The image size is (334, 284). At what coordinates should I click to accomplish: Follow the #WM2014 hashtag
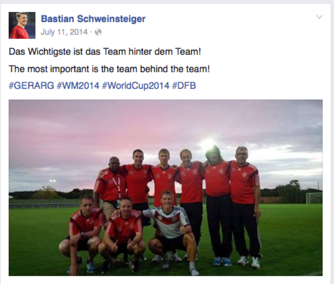pyautogui.click(x=78, y=86)
